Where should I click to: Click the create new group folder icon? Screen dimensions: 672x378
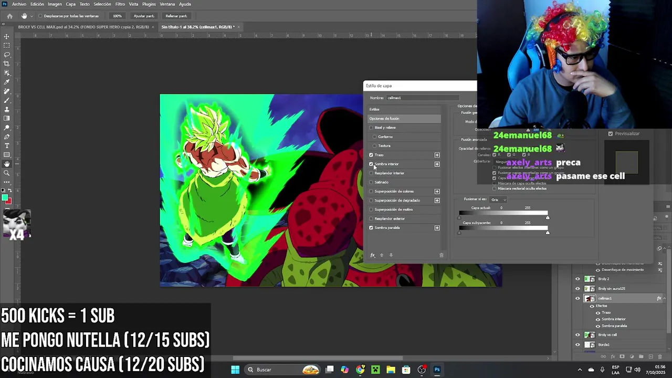point(640,356)
